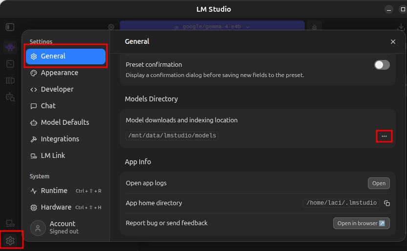
Task: Open the Chat view robot icon in left rail
Action: click(10, 47)
